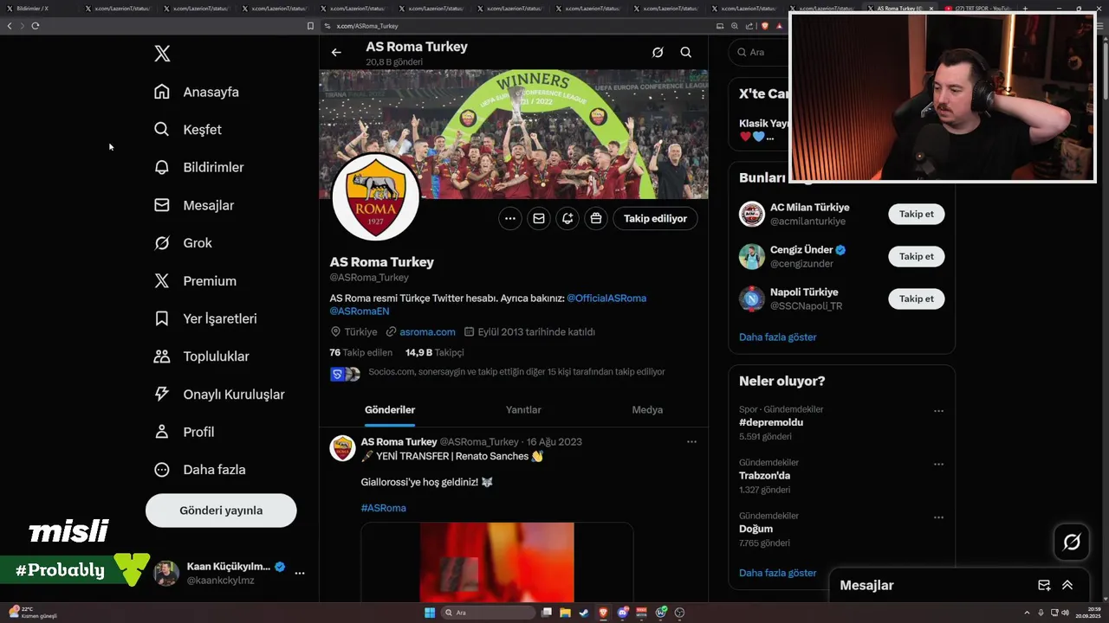Image resolution: width=1109 pixels, height=623 pixels.
Task: Toggle Takip ediliyor following button
Action: click(655, 219)
